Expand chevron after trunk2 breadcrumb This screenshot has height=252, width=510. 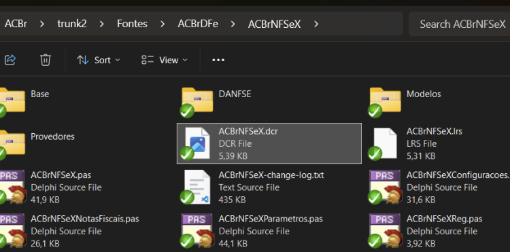pyautogui.click(x=101, y=24)
